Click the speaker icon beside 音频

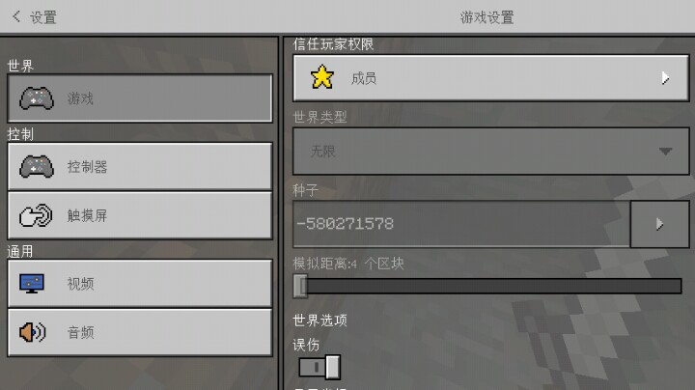[x=33, y=332]
